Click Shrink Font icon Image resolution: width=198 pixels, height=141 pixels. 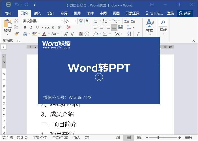coord(72,34)
